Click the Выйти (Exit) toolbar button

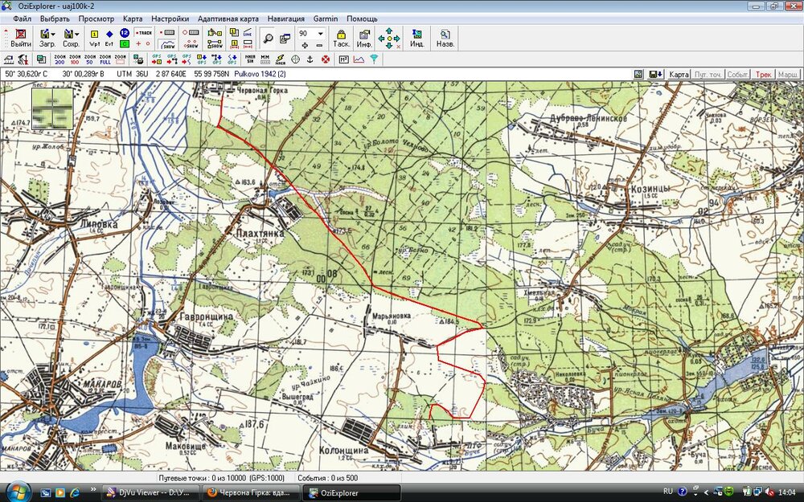point(20,39)
